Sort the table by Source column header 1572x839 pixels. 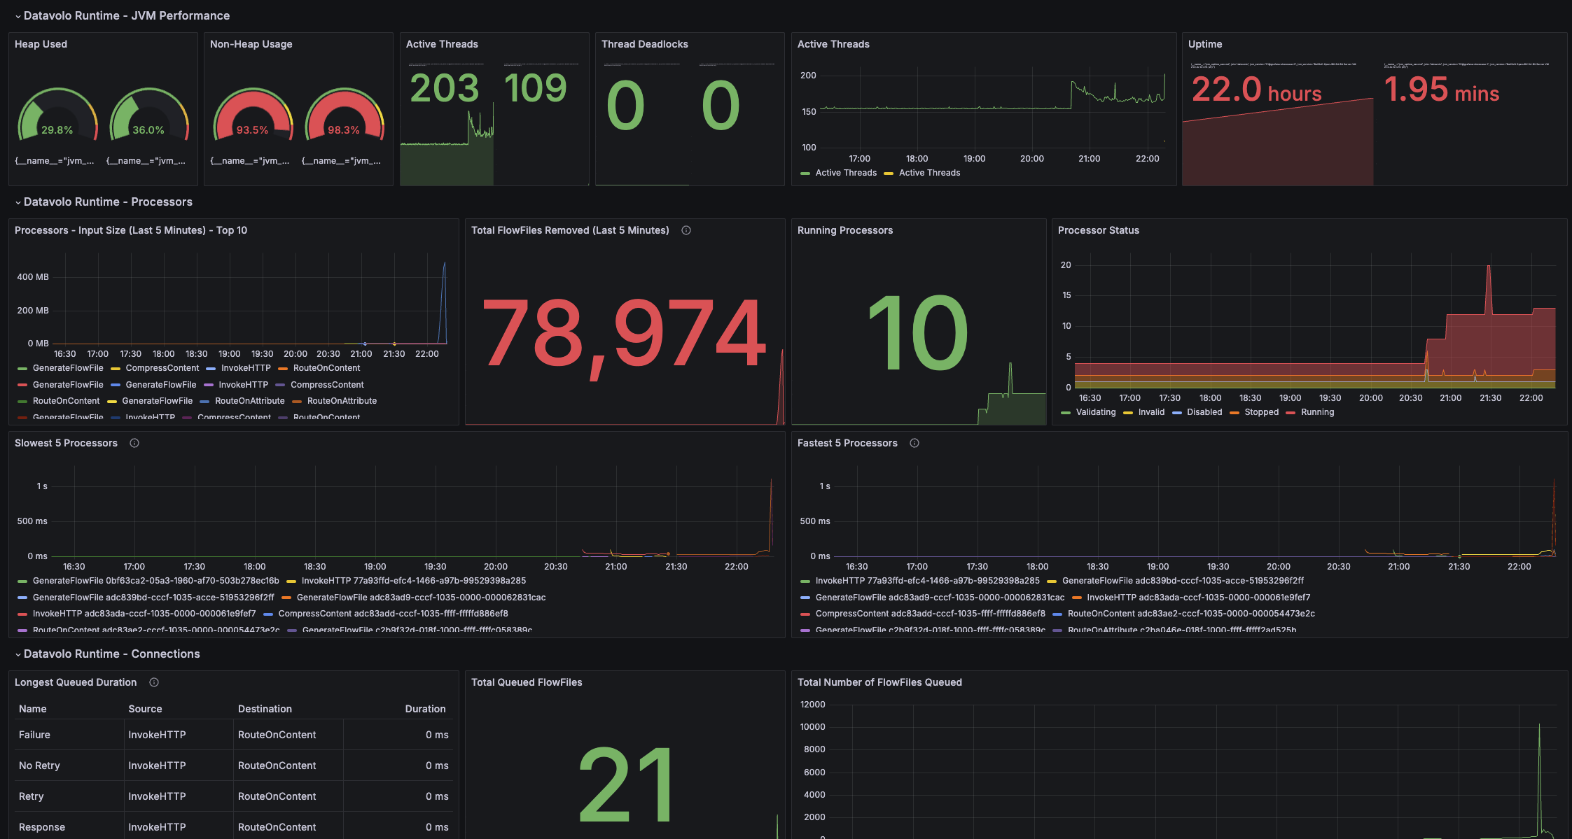[x=145, y=709]
